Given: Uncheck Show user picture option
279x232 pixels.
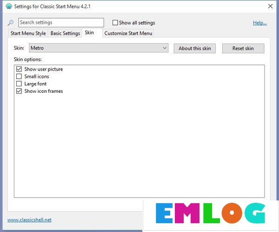Looking at the screenshot, I should point(19,69).
